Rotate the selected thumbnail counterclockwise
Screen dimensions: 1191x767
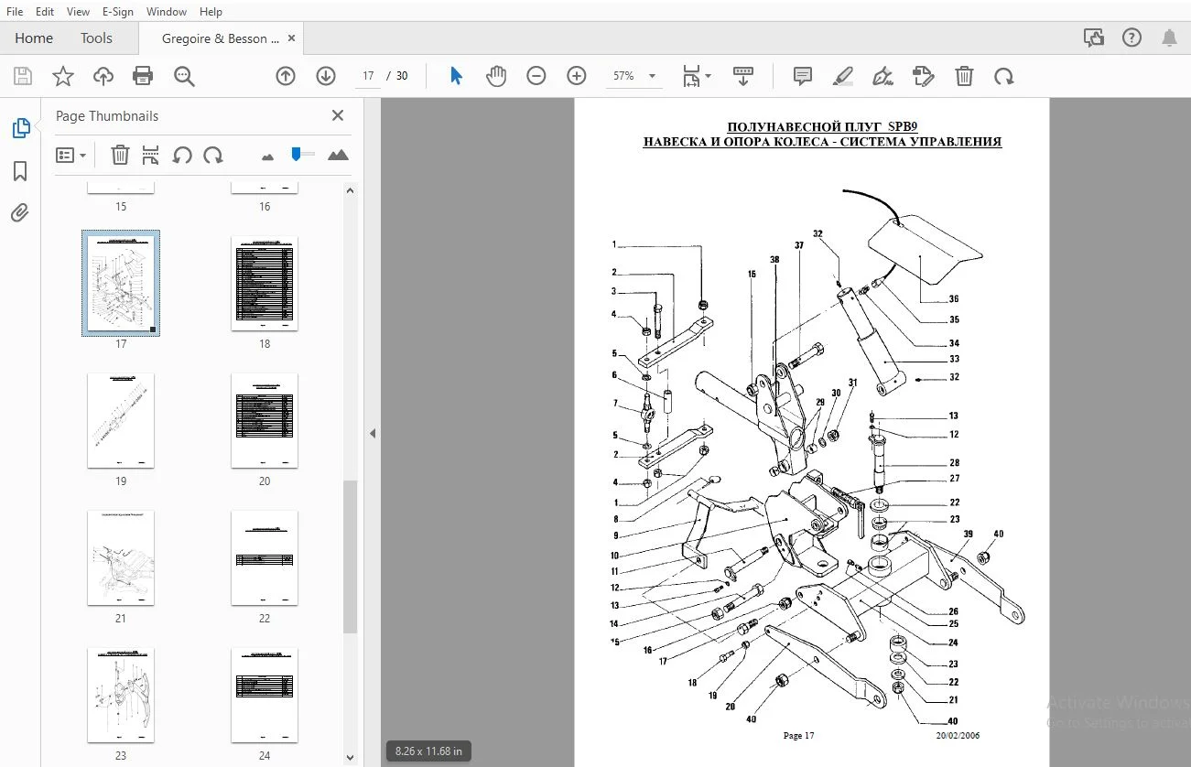pos(182,156)
